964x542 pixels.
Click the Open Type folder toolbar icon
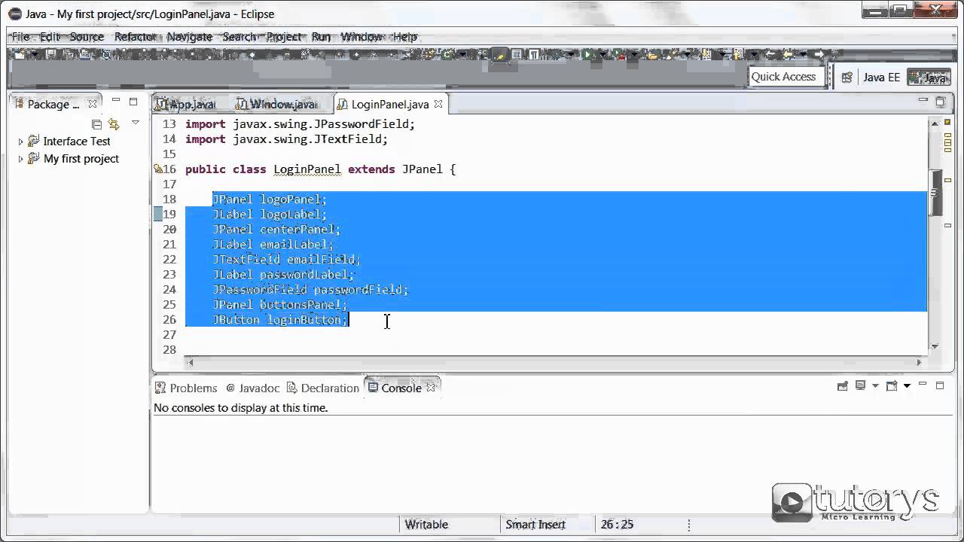pos(652,54)
